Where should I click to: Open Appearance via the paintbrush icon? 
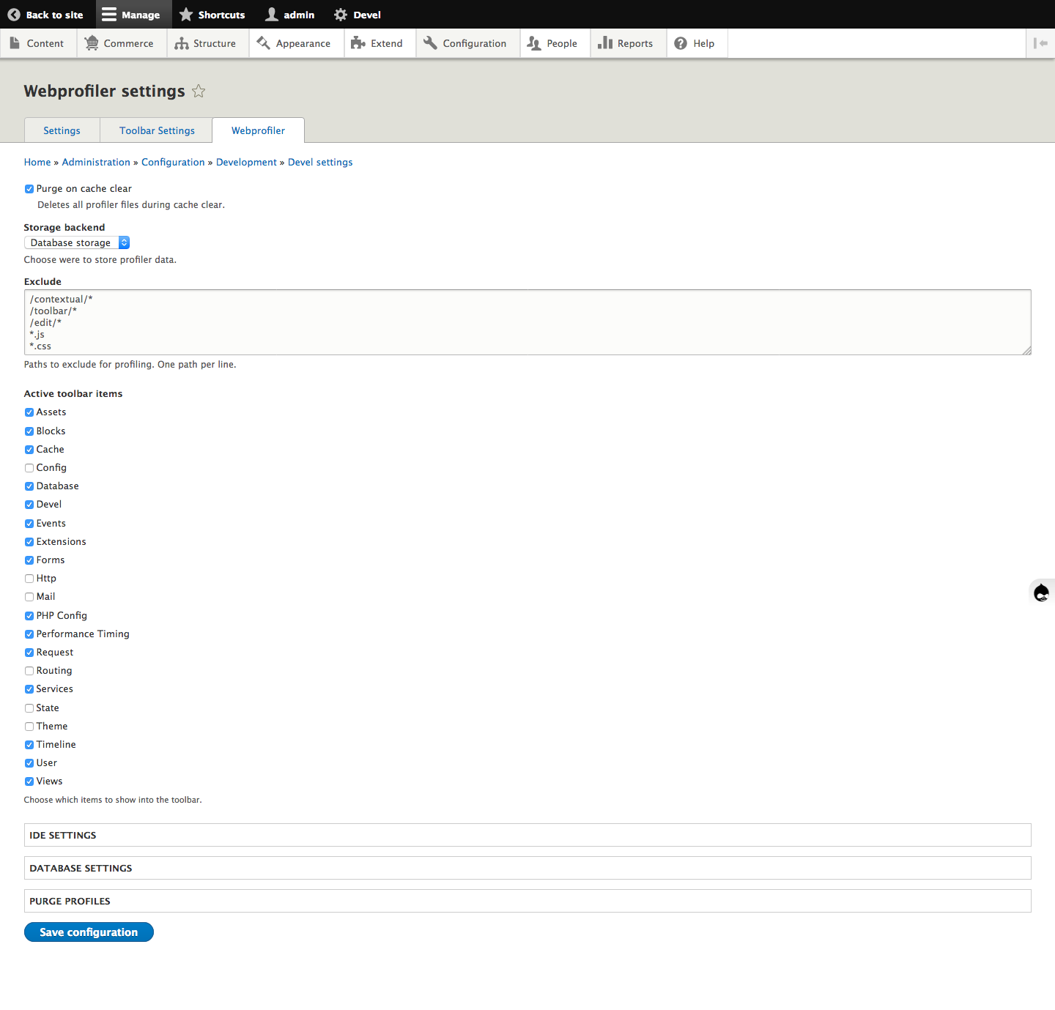pyautogui.click(x=264, y=43)
